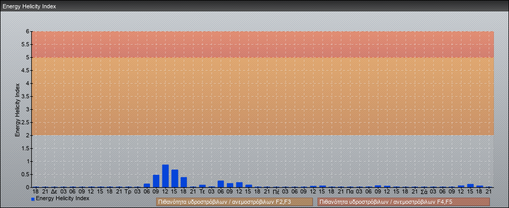
Task: Click the Τε day label on the time axis
Action: (202, 192)
